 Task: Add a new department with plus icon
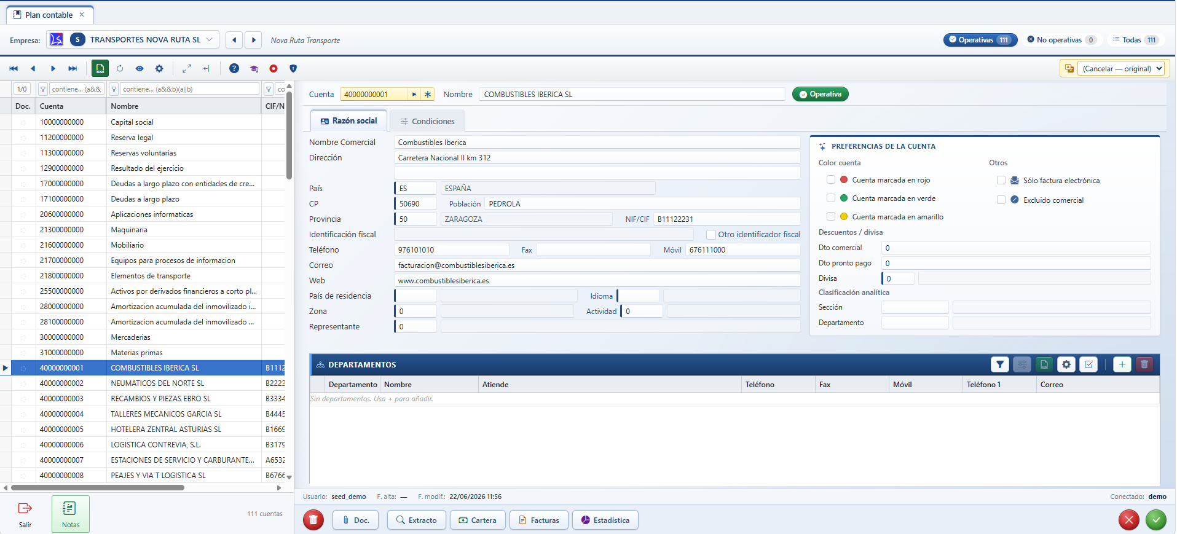click(x=1122, y=364)
